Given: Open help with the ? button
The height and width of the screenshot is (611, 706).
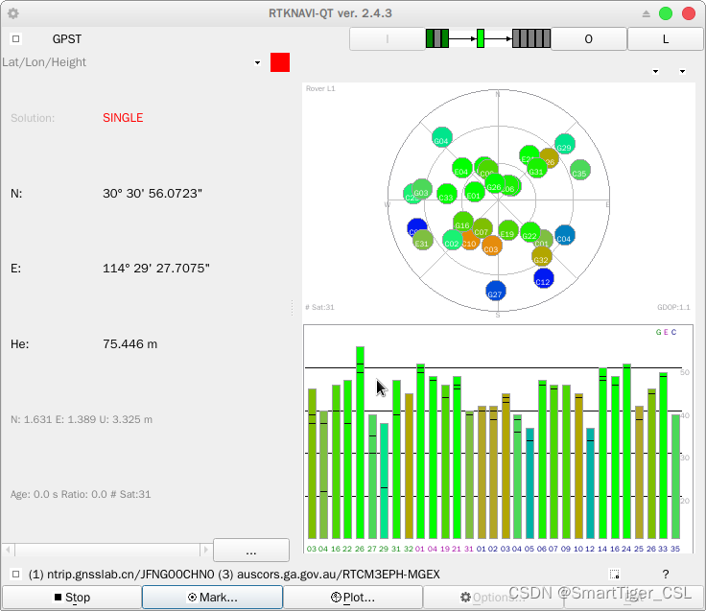Looking at the screenshot, I should tap(666, 575).
